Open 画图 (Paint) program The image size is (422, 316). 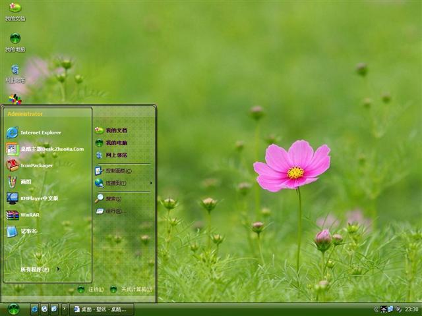(25, 182)
